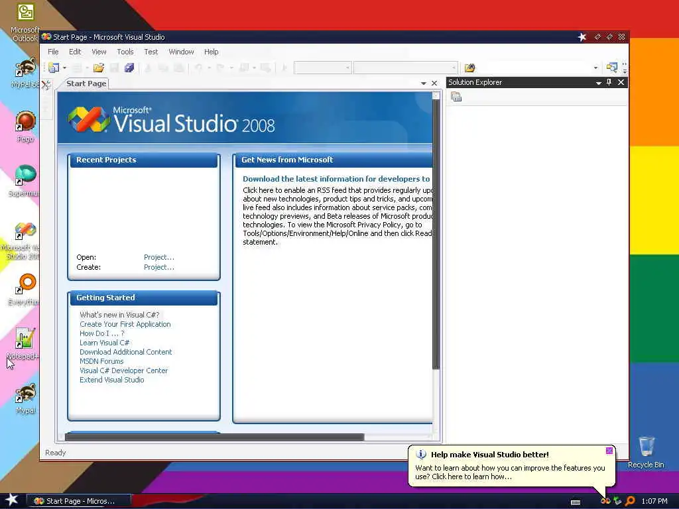The height and width of the screenshot is (509, 679).
Task: Open the Learn Visual C# link
Action: pyautogui.click(x=104, y=343)
